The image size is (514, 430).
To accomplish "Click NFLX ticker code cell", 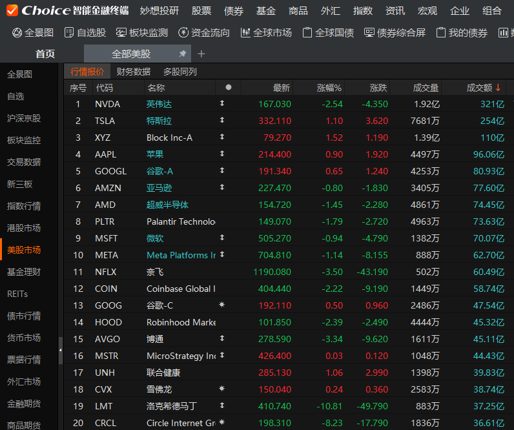I will click(105, 272).
